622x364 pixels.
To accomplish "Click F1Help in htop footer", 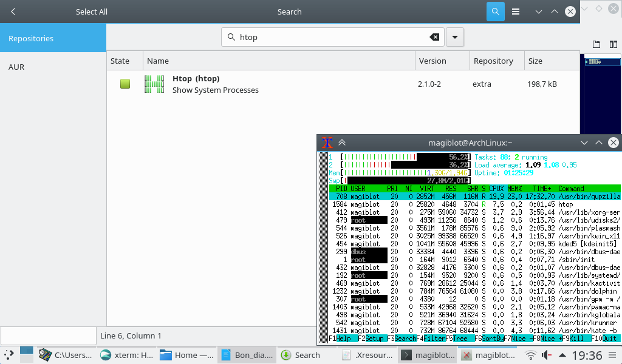I will click(340, 339).
